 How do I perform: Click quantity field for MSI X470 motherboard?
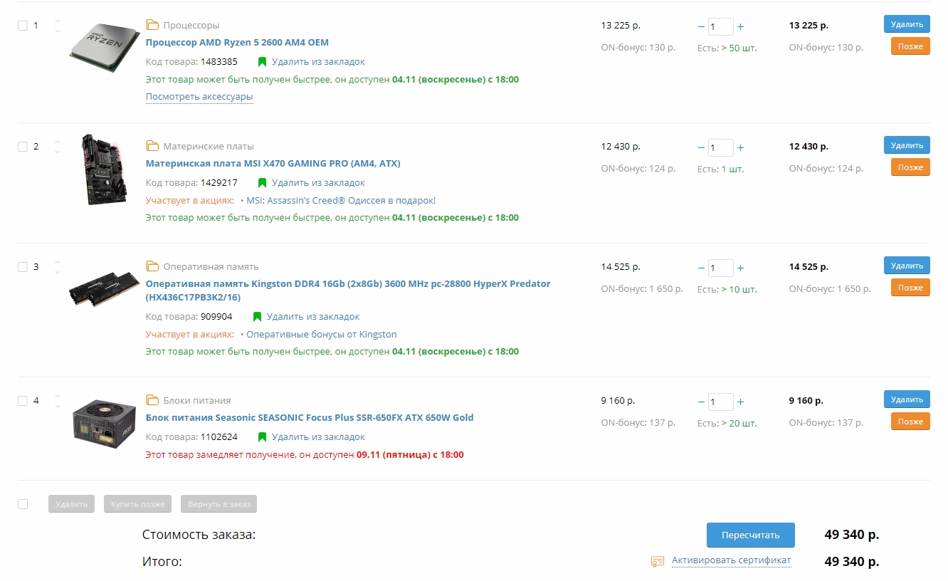pos(721,147)
